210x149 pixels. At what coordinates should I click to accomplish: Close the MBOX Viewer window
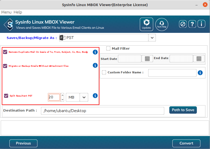tap(205, 5)
